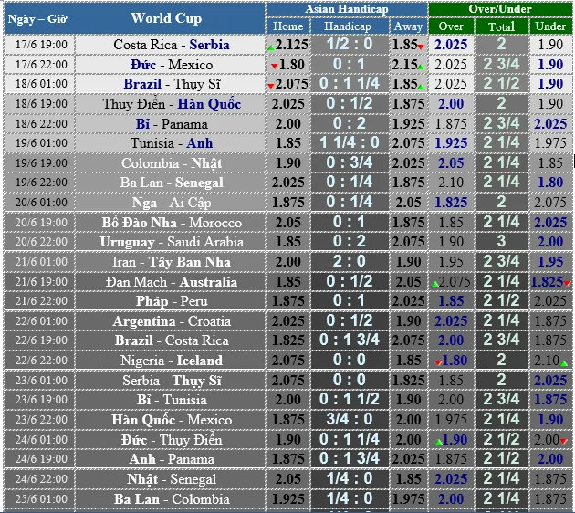The width and height of the screenshot is (575, 513).
Task: Click handicap 0 : 2 for Bỉ - Panama
Action: tap(349, 123)
